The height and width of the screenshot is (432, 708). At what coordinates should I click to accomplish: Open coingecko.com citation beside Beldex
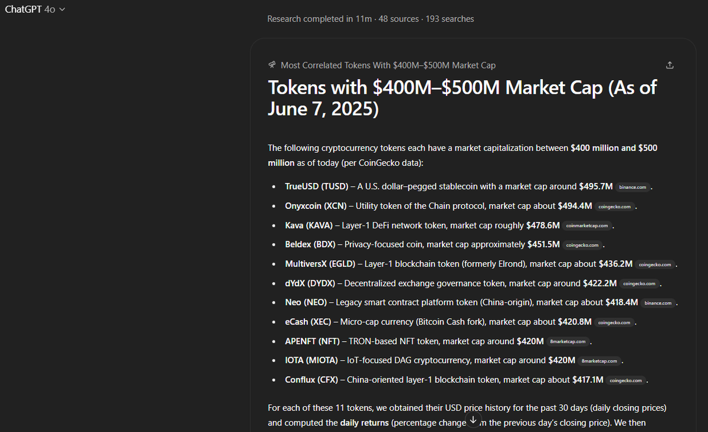(582, 245)
